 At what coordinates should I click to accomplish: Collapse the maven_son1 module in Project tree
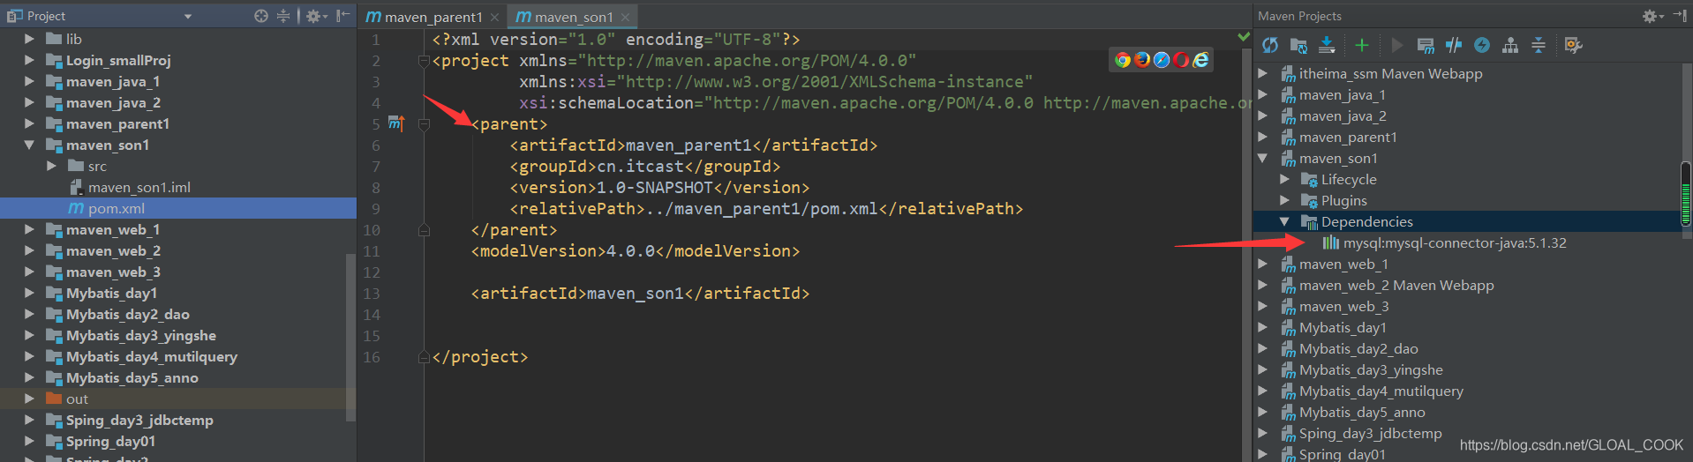[x=29, y=145]
